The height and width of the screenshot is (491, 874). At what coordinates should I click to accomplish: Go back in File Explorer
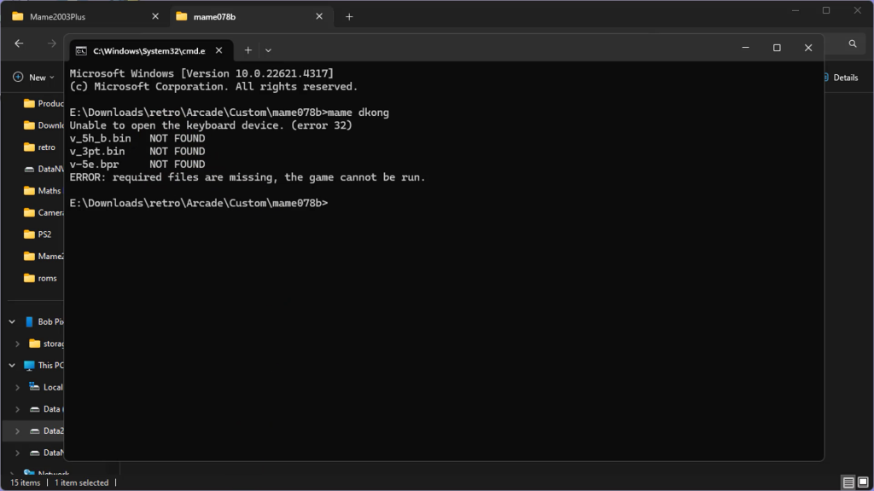click(19, 43)
